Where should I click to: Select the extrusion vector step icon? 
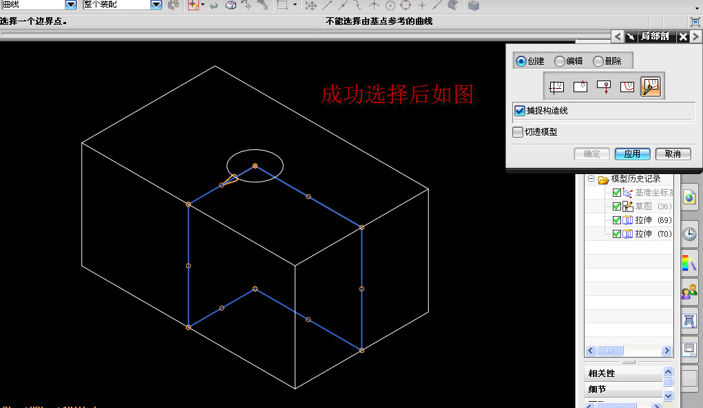click(x=580, y=87)
